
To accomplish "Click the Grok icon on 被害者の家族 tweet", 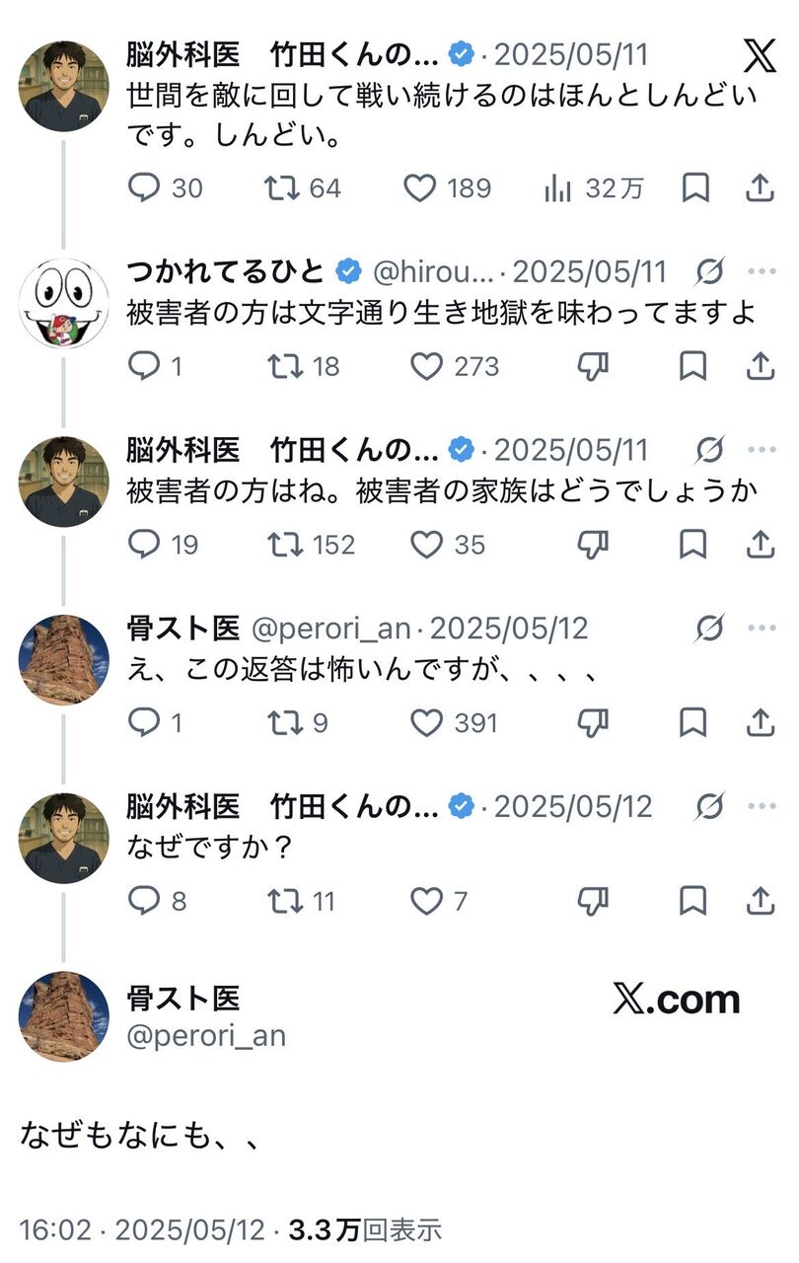I will [709, 450].
